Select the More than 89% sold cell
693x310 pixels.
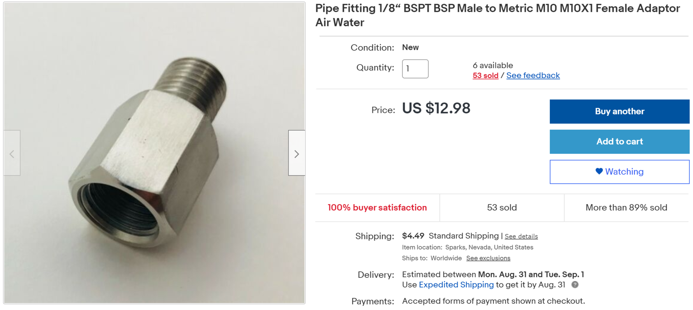626,207
